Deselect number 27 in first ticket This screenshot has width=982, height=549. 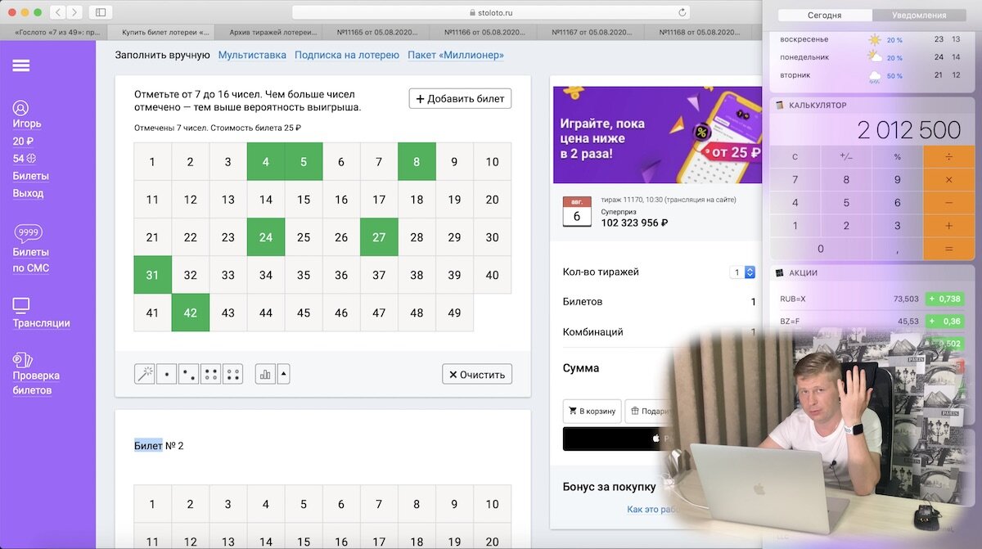(379, 237)
